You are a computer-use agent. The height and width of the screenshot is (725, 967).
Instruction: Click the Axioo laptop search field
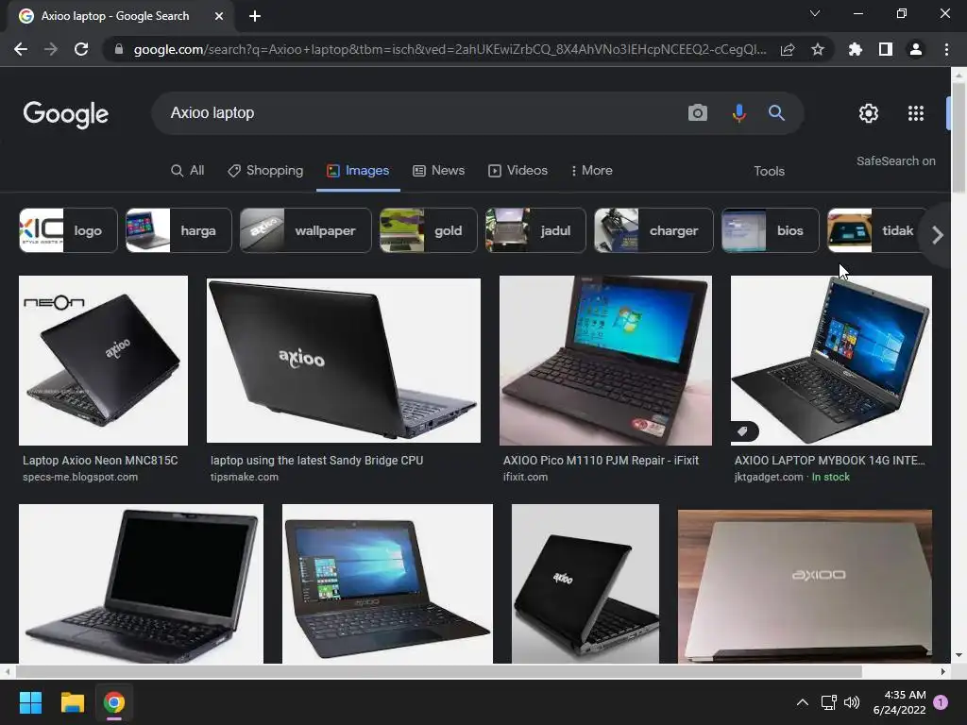[x=419, y=113]
